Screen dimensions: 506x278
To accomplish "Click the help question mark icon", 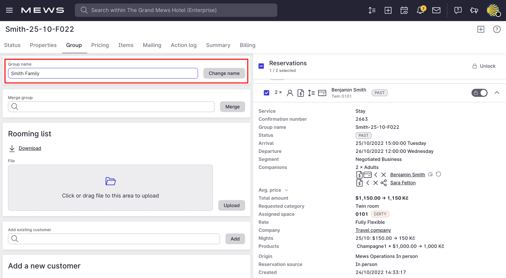I will point(497,29).
